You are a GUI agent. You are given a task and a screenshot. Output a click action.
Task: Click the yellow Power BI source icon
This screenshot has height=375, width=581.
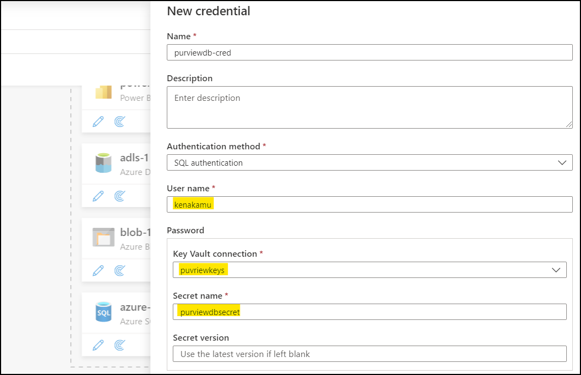[x=103, y=92]
